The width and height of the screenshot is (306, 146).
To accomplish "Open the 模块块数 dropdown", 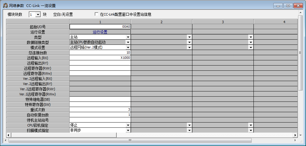I will [x=38, y=15].
